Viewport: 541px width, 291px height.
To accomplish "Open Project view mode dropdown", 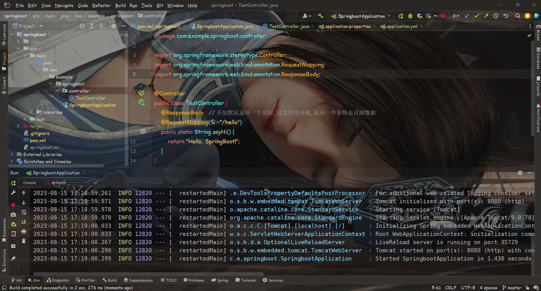I will pos(41,26).
